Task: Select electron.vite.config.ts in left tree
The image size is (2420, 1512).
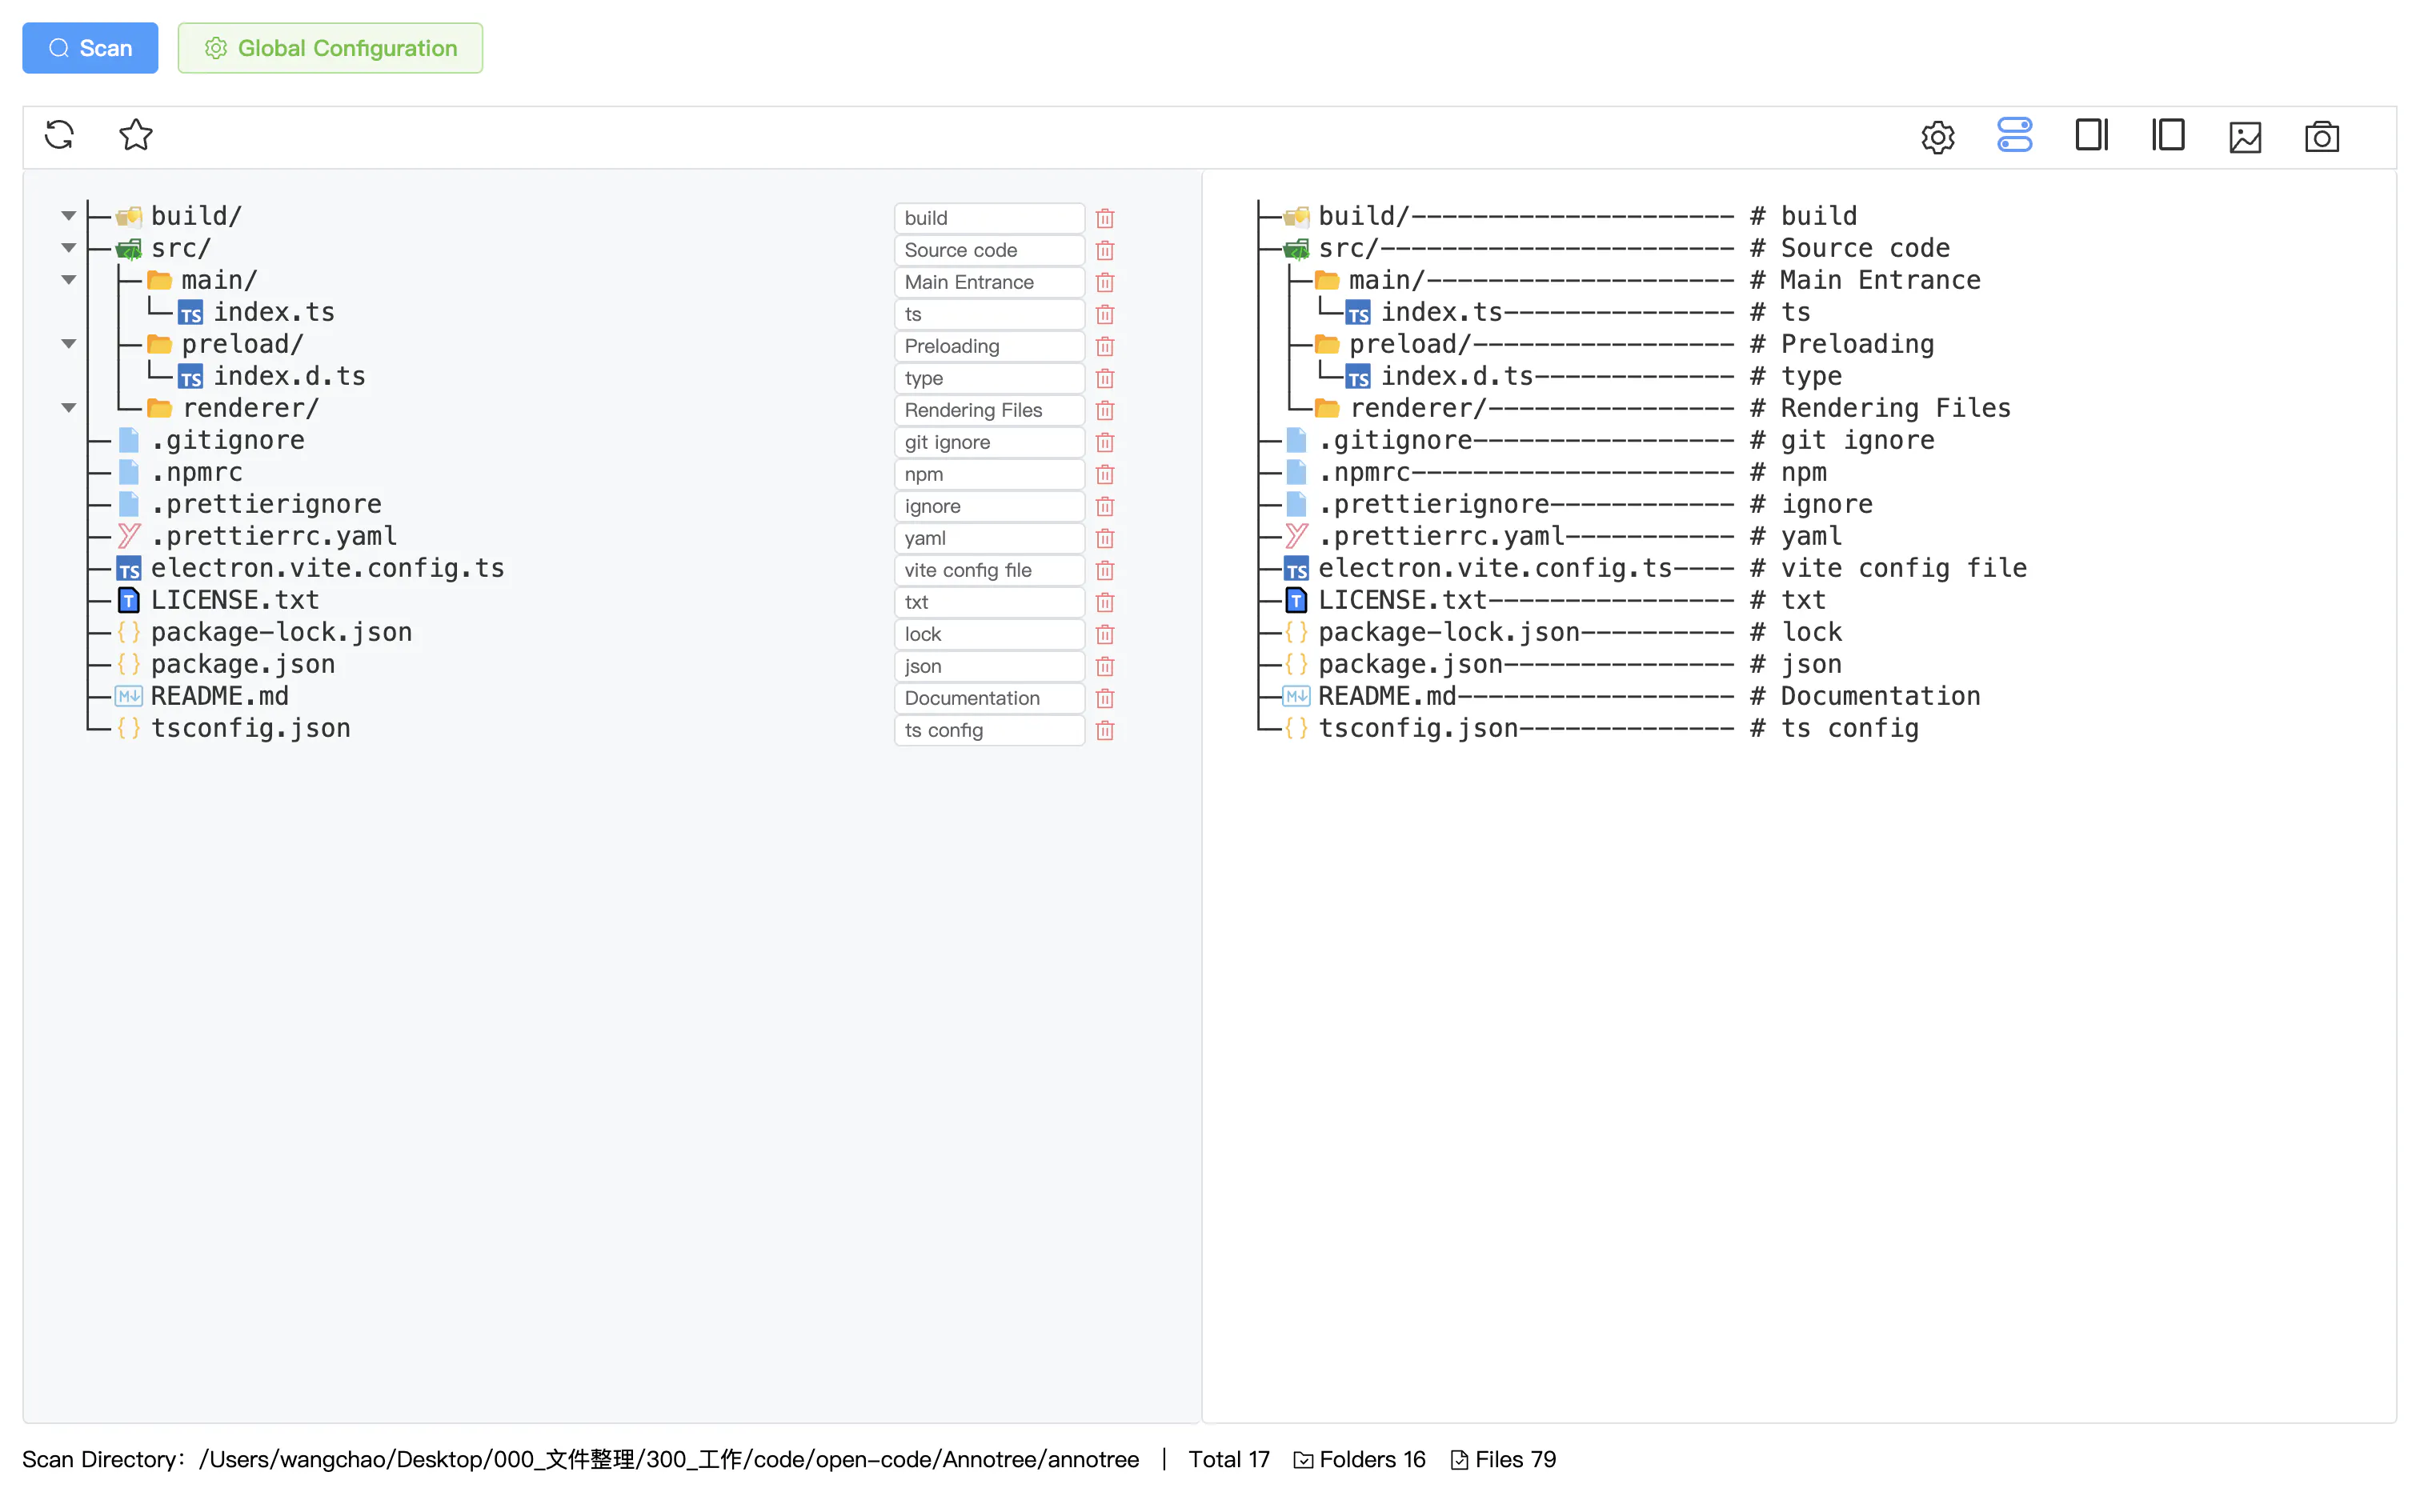Action: (x=327, y=568)
